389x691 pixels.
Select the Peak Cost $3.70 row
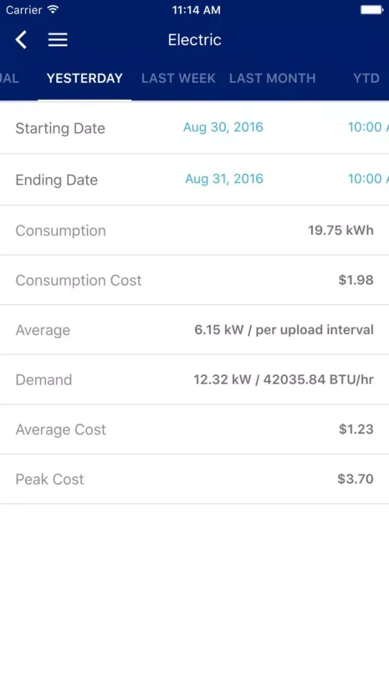194,479
